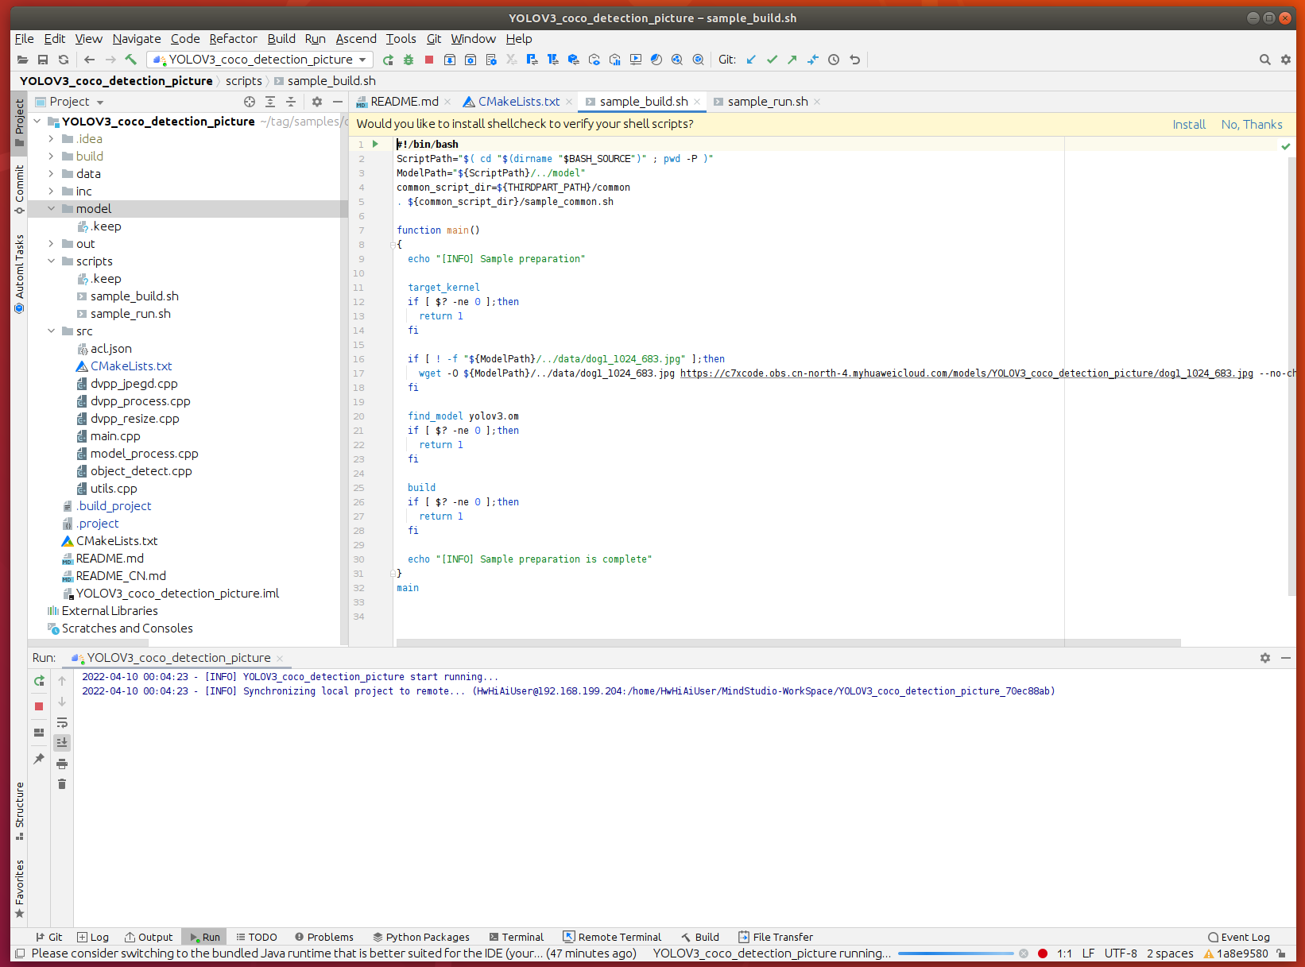This screenshot has width=1305, height=967.
Task: Toggle soft-wrap in Run console
Action: click(62, 722)
